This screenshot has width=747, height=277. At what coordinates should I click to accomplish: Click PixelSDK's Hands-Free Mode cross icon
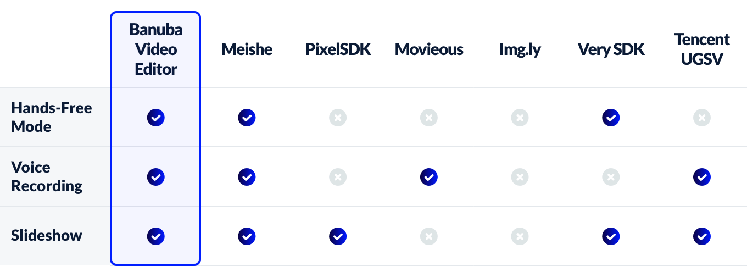(338, 117)
